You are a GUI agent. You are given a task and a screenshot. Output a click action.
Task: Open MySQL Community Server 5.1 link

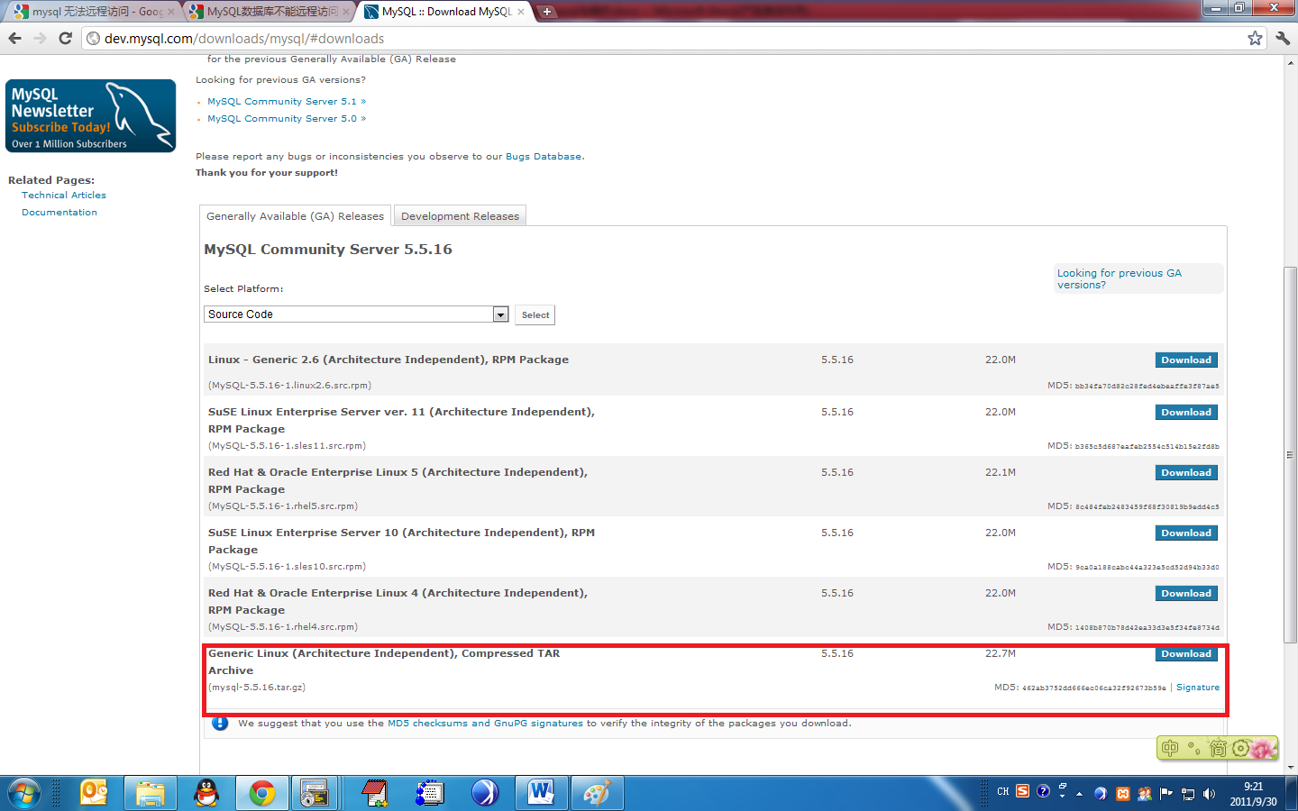point(287,102)
